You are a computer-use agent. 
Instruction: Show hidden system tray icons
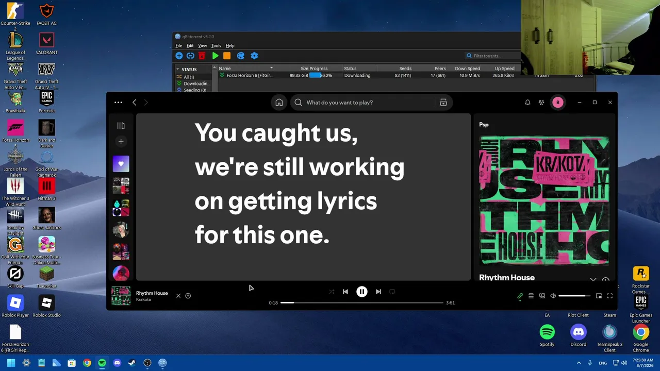pos(579,363)
